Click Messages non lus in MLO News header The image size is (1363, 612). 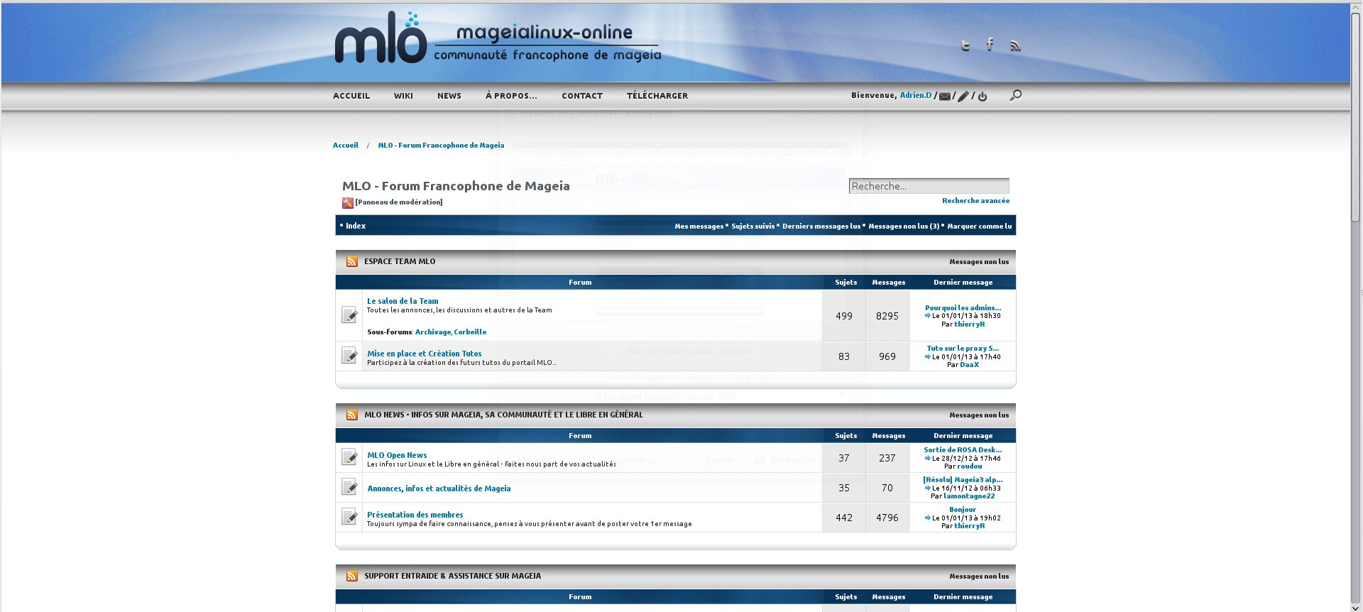(x=979, y=415)
